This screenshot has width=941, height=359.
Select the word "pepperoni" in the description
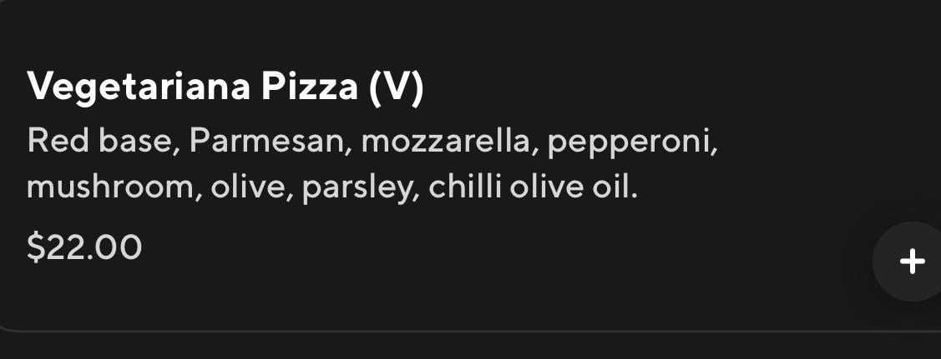pos(633,141)
